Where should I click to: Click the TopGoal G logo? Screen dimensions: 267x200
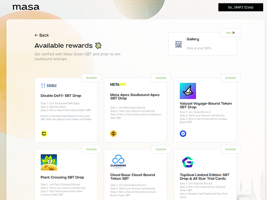[x=188, y=162]
